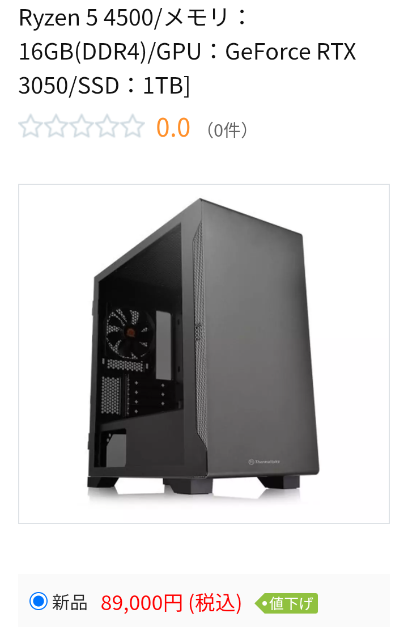This screenshot has height=630, width=408.
Task: Click the 新品 condition label
Action: [x=70, y=603]
